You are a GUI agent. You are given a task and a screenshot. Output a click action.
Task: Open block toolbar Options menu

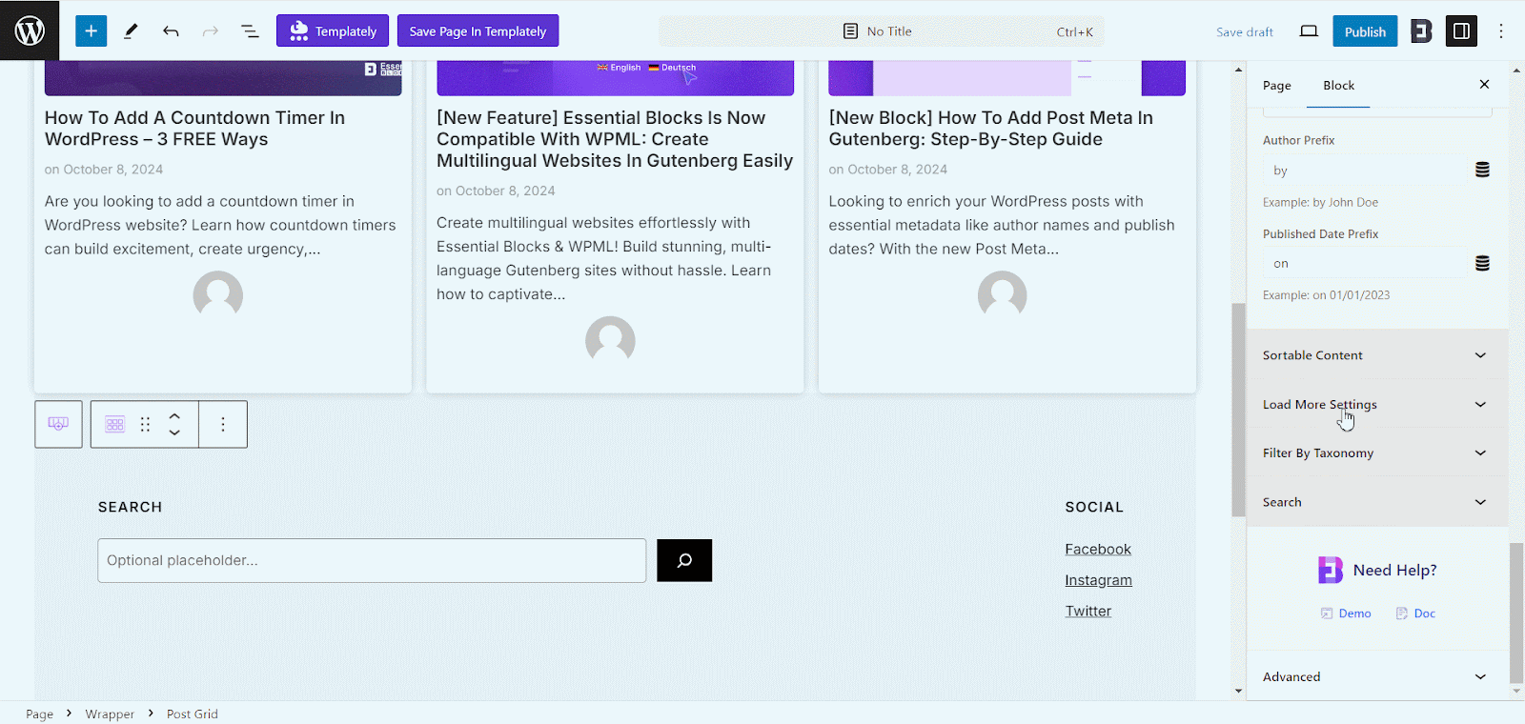[x=223, y=424]
